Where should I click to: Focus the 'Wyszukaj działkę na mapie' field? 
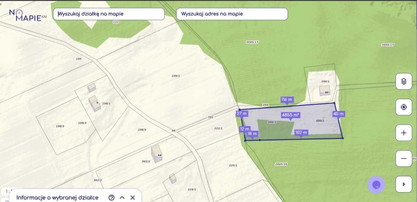(109, 14)
